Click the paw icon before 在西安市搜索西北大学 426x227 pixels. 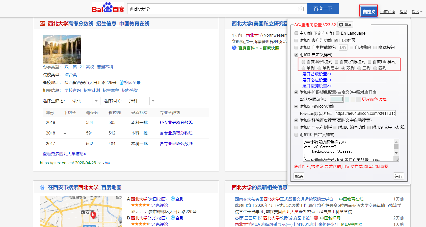(42, 187)
